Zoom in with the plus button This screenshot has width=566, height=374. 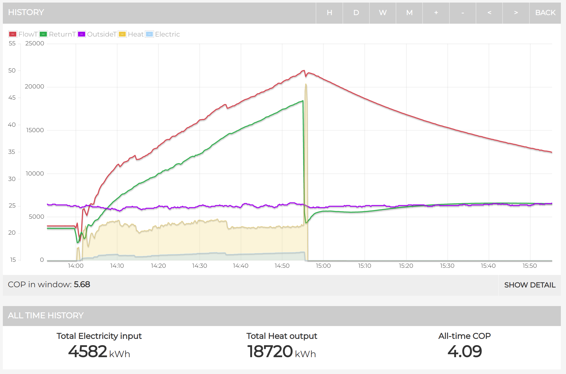coord(436,13)
